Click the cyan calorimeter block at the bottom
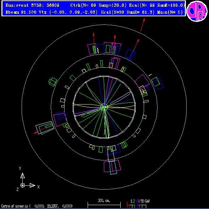The image size is (209, 209). (113, 168)
